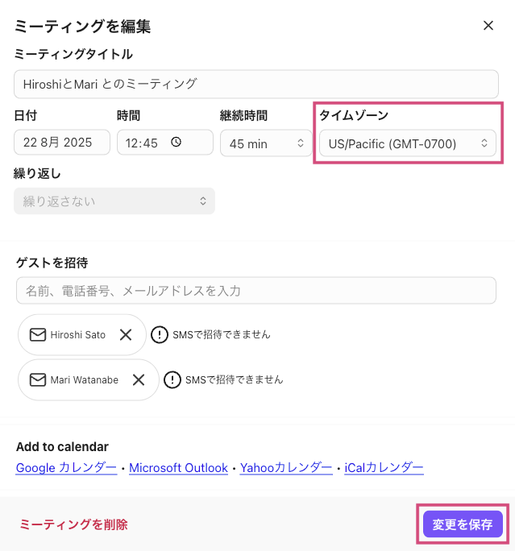This screenshot has width=515, height=551.
Task: Open the Google カレンダー link
Action: (x=66, y=467)
